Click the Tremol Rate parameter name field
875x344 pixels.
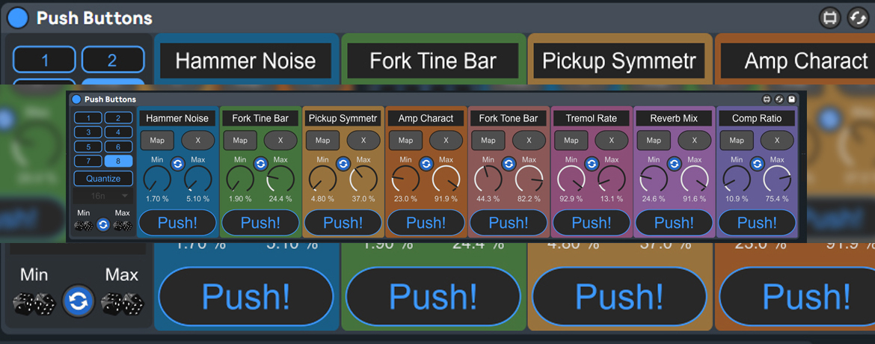pyautogui.click(x=591, y=118)
